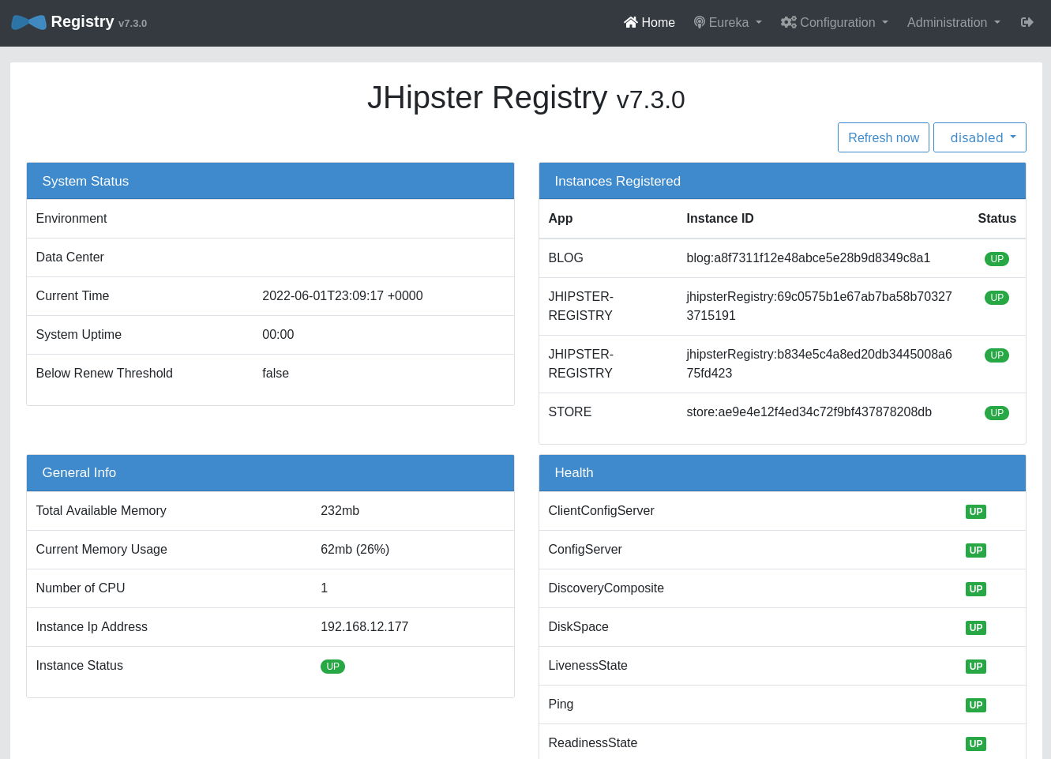Click the Eureka podcast icon
Screen dimensions: 1051x759
tap(699, 22)
